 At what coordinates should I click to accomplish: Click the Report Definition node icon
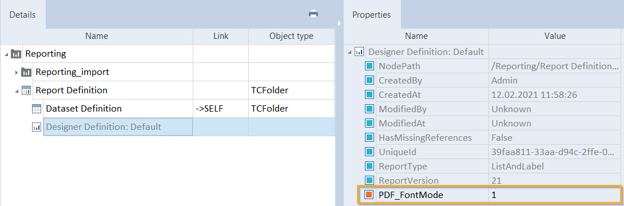[26, 90]
